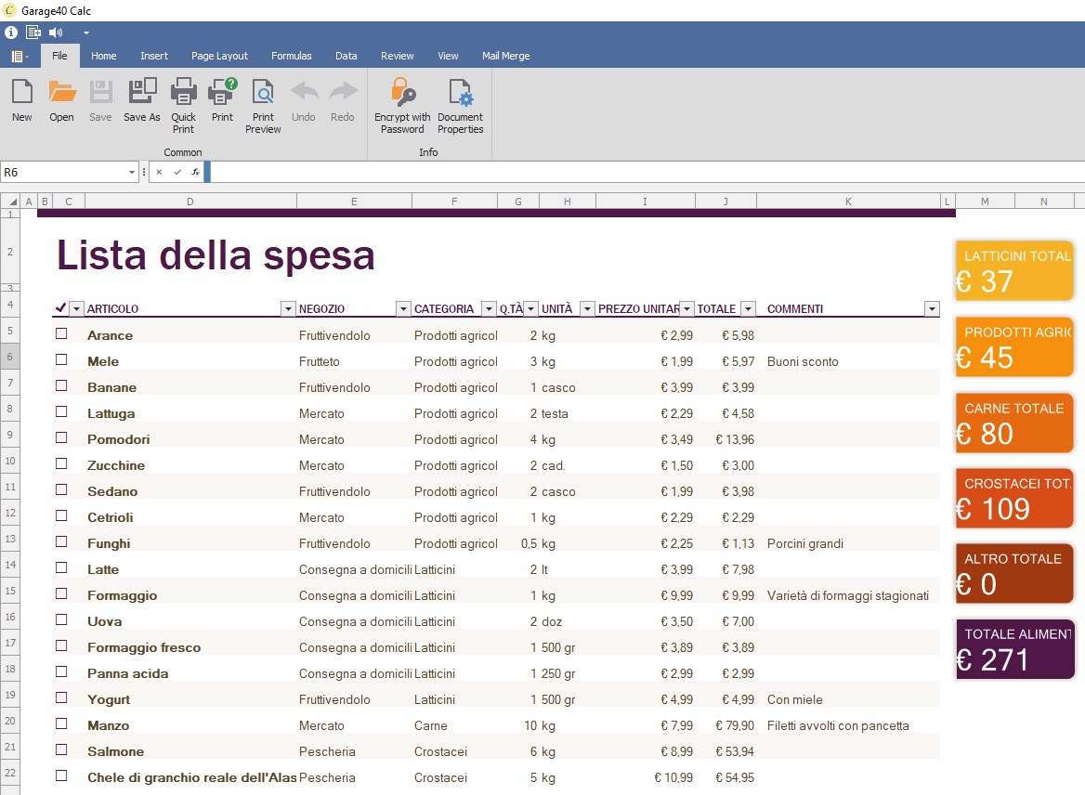Open the Page Layout tab

point(219,56)
